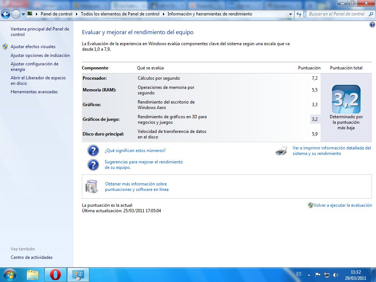
Task: Refresh the page with the refresh button
Action: pyautogui.click(x=299, y=14)
